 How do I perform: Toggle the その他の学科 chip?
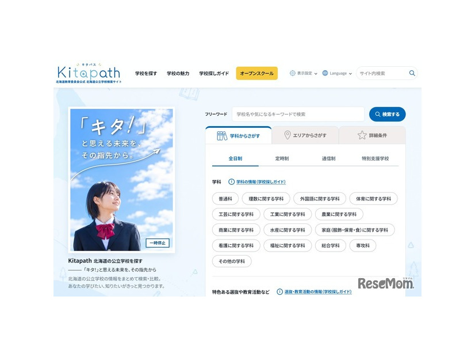pos(232,261)
